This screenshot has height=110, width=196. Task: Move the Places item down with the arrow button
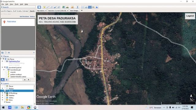point(28,79)
